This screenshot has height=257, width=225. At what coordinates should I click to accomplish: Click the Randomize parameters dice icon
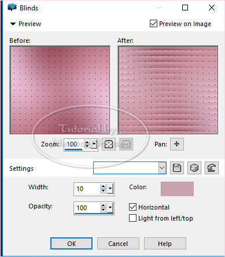(194, 168)
